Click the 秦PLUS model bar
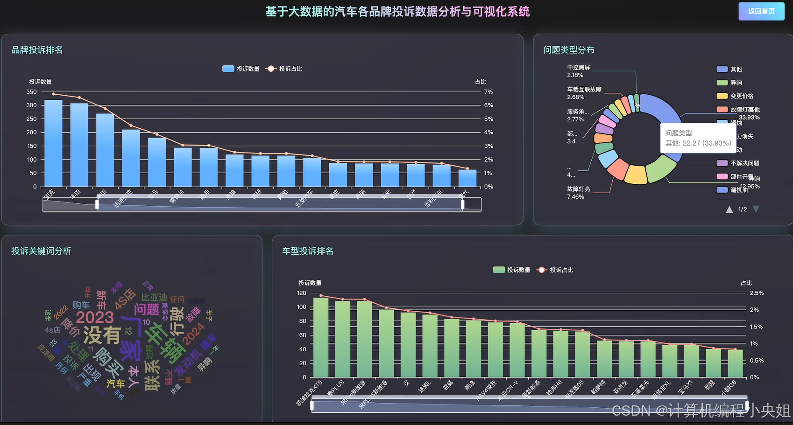The height and width of the screenshot is (425, 793). point(343,339)
